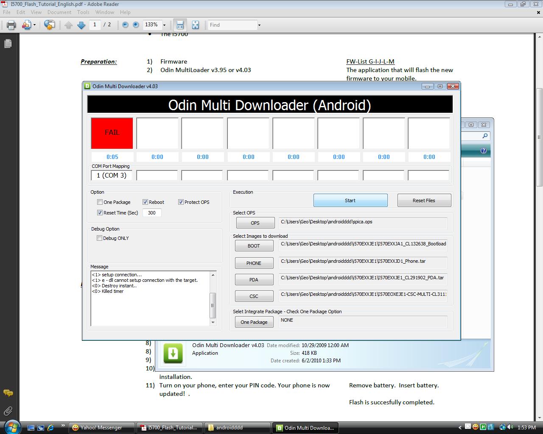The height and width of the screenshot is (434, 543).
Task: Click the zoom out minus icon
Action: (x=125, y=25)
